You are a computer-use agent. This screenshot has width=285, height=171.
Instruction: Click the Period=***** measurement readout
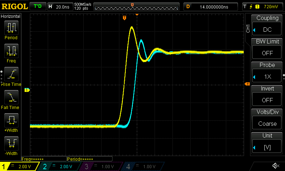[x=90, y=159]
